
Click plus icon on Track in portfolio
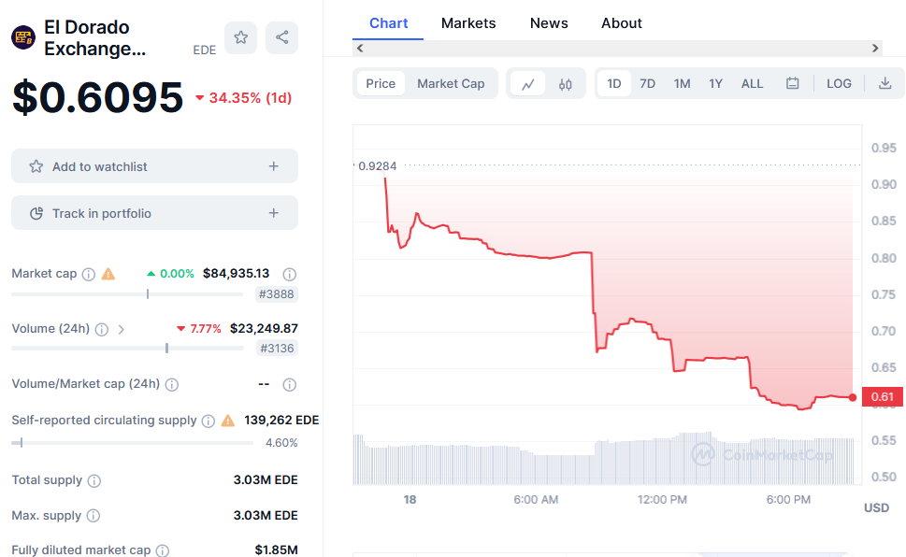273,213
